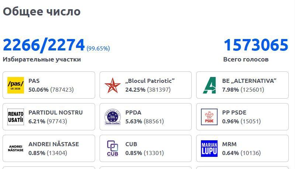This screenshot has height=169, width=295.
Task: Click the Renato Usatîi party logo
Action: pos(15,117)
